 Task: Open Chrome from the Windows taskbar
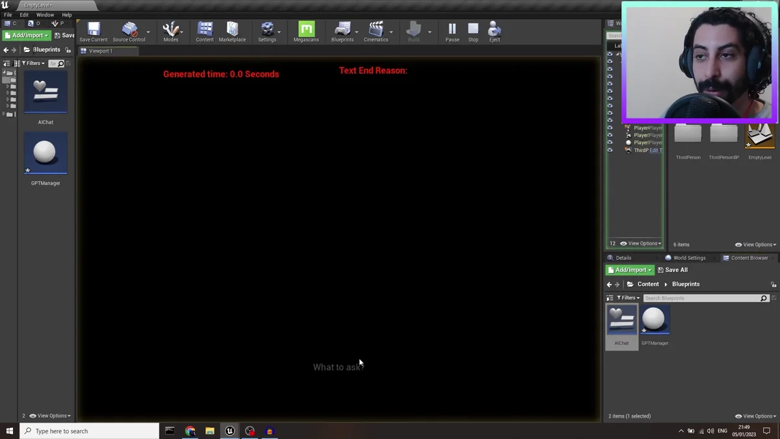pyautogui.click(x=190, y=431)
